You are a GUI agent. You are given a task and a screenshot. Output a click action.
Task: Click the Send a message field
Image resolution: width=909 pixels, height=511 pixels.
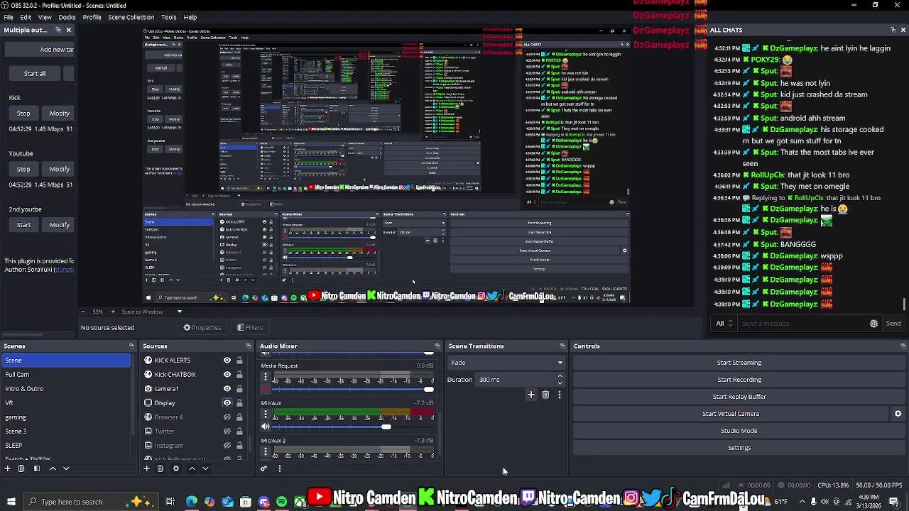802,324
